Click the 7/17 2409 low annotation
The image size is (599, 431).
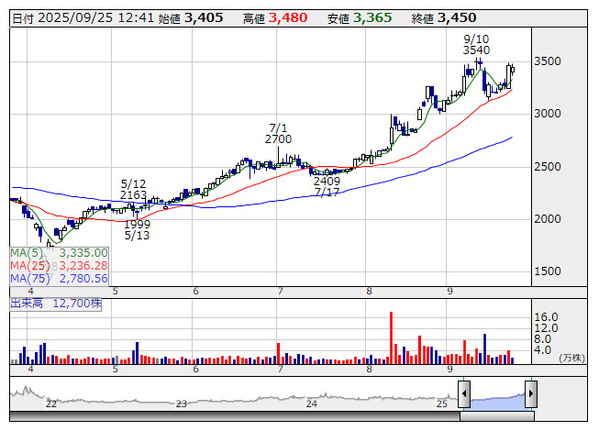[x=326, y=186]
